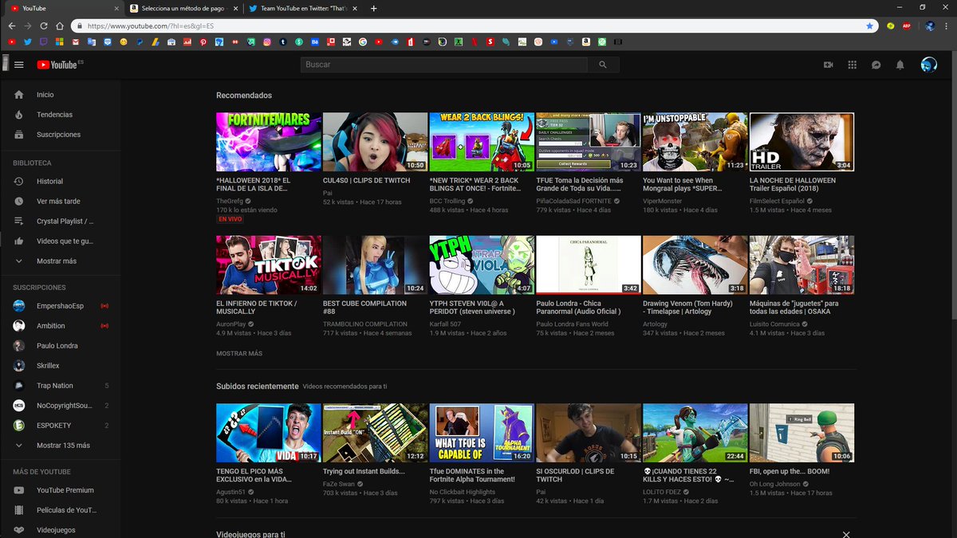The image size is (957, 538).
Task: Open the Twitter bookmark in bookmarks bar
Action: 28,41
